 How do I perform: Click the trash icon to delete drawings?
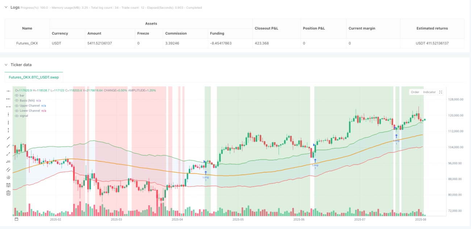(x=8, y=193)
